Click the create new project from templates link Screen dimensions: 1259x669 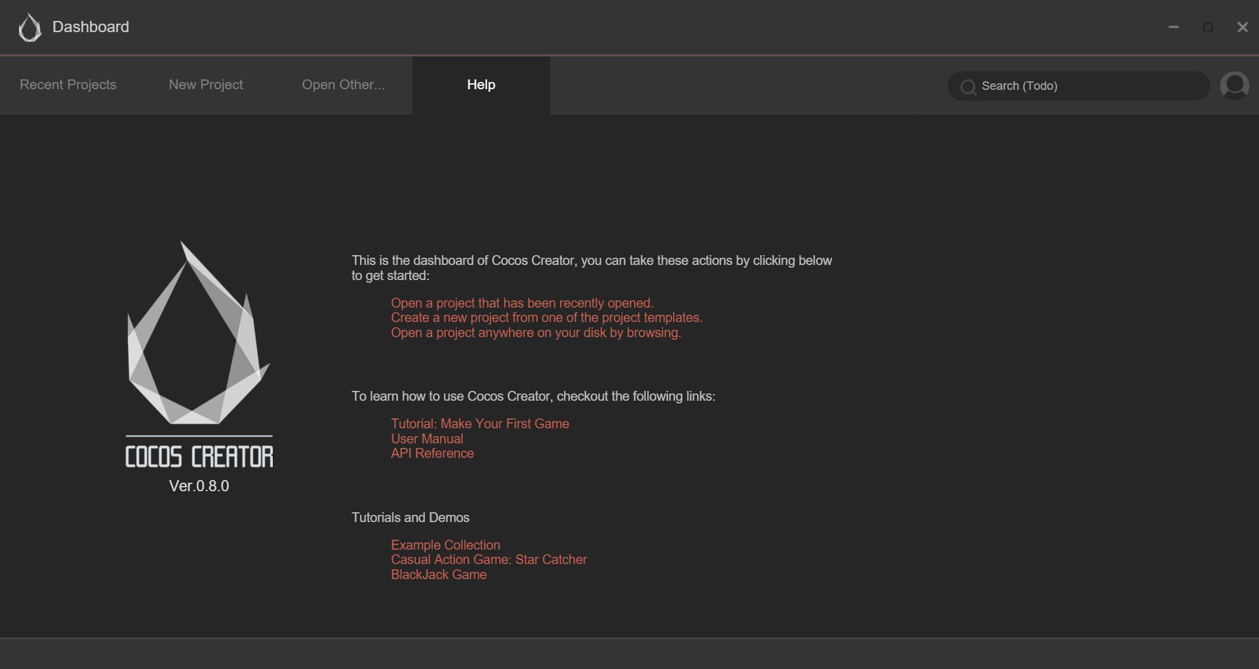546,317
